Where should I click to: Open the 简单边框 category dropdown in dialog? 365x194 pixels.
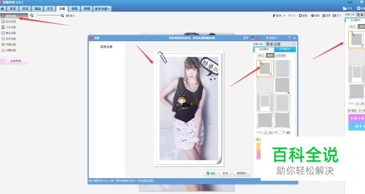tap(280, 44)
